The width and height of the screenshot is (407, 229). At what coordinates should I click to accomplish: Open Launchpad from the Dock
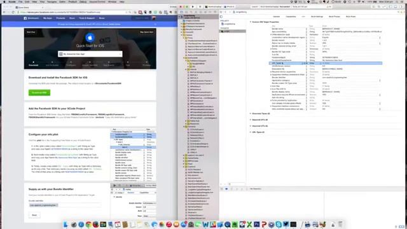tap(74, 225)
